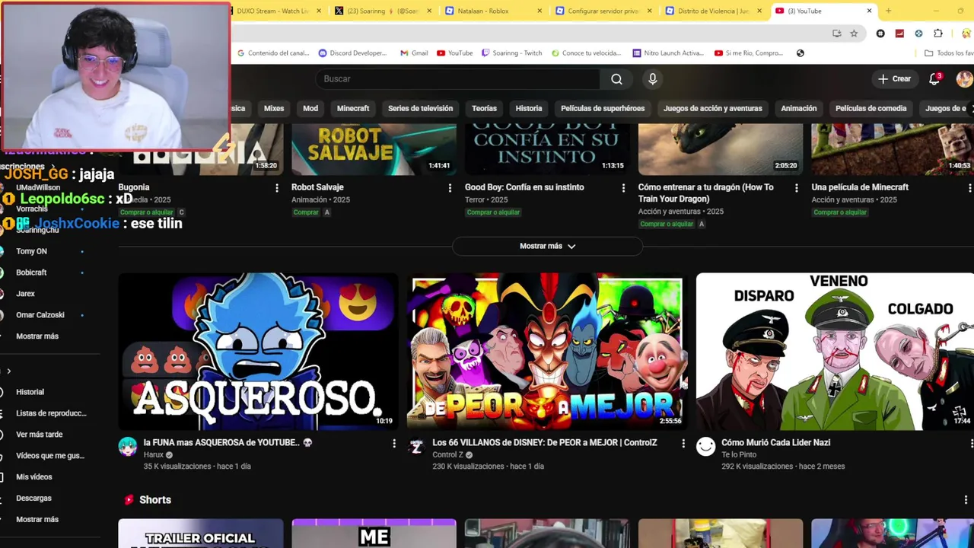Activate voice search microphone icon

point(652,79)
